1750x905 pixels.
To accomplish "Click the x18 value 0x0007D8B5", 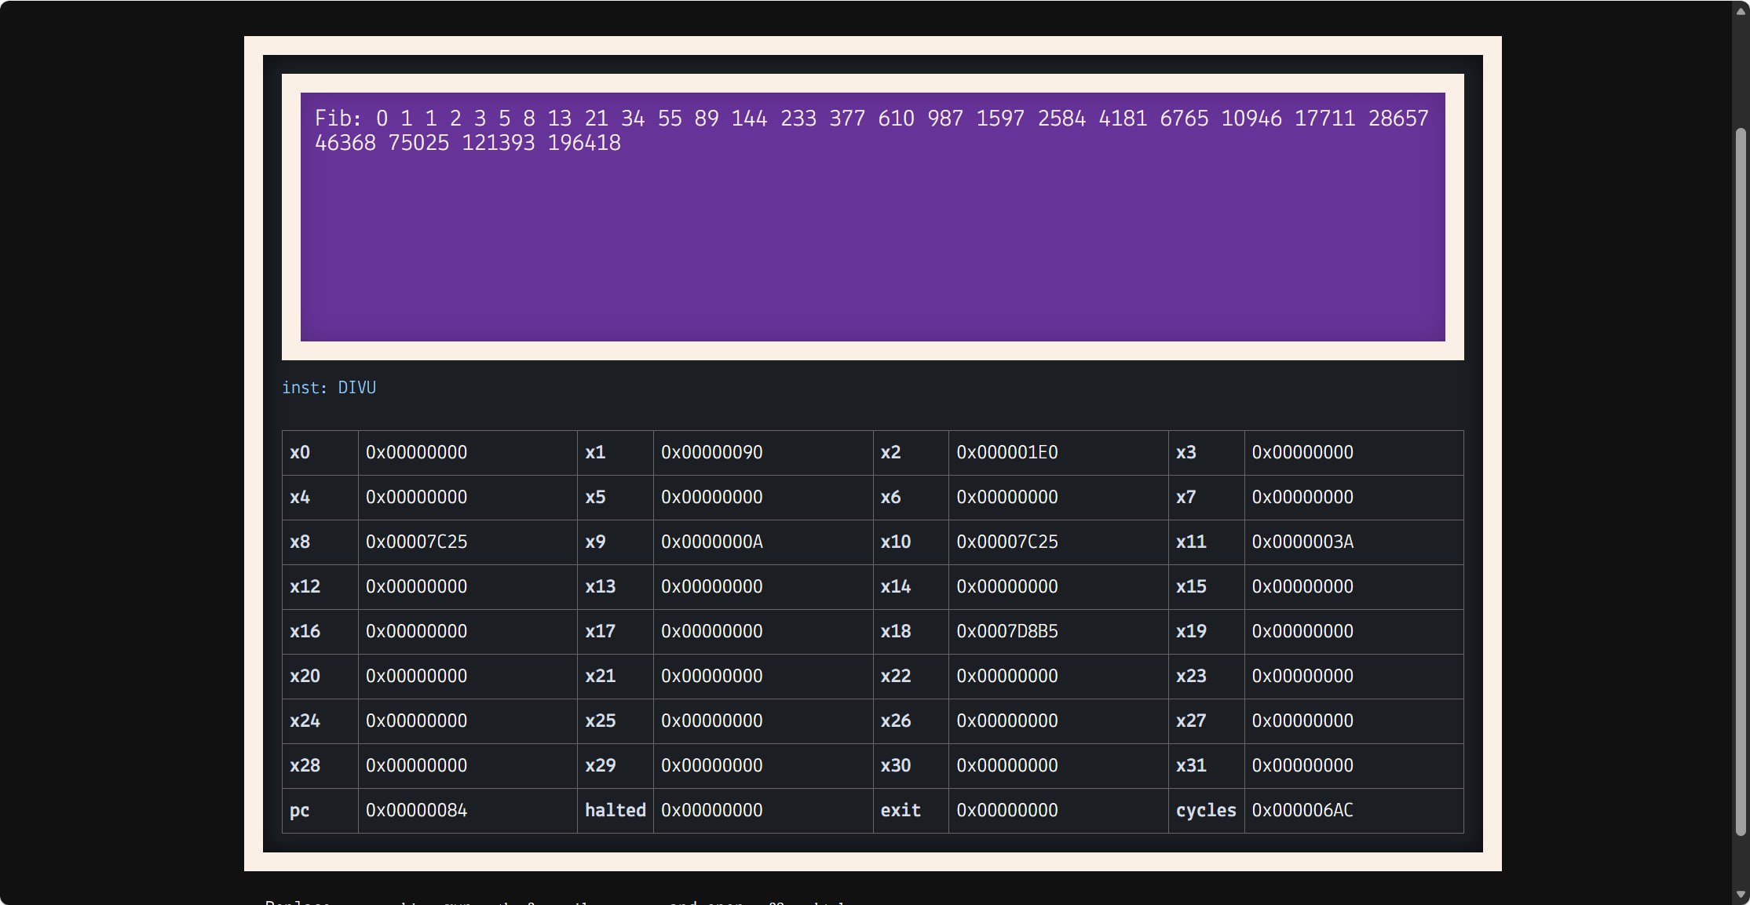I will click(1007, 632).
